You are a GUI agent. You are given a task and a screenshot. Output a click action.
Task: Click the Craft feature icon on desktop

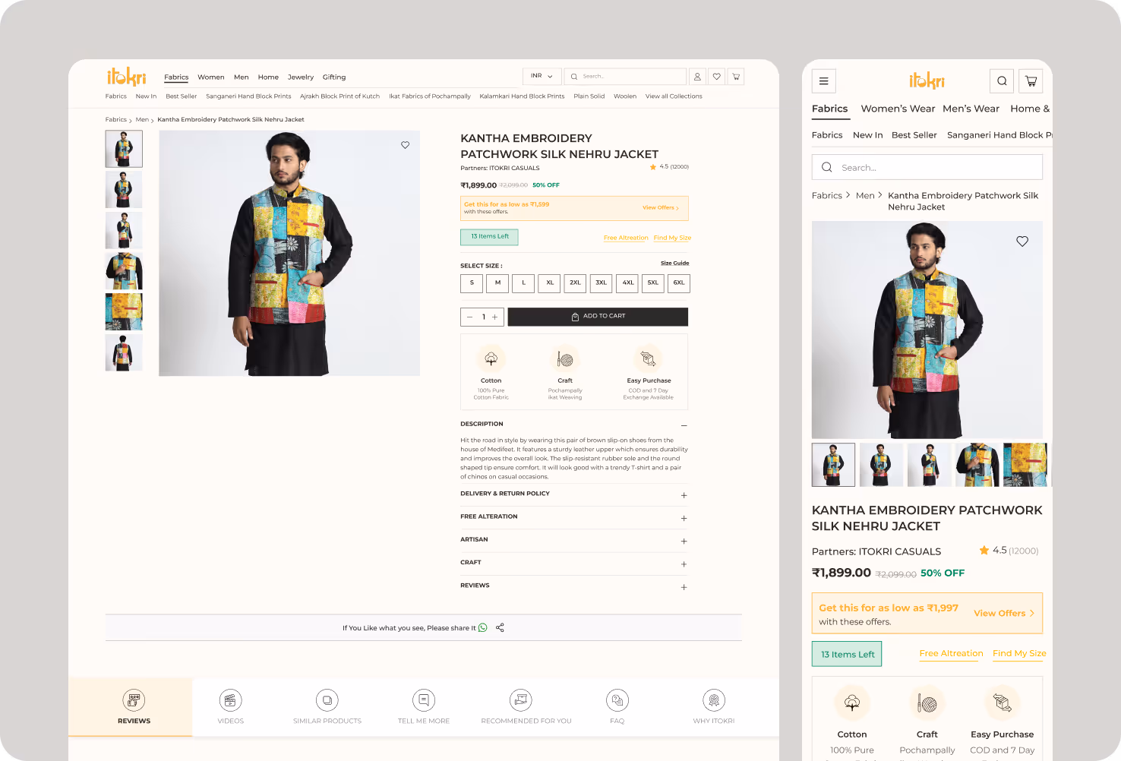(565, 358)
